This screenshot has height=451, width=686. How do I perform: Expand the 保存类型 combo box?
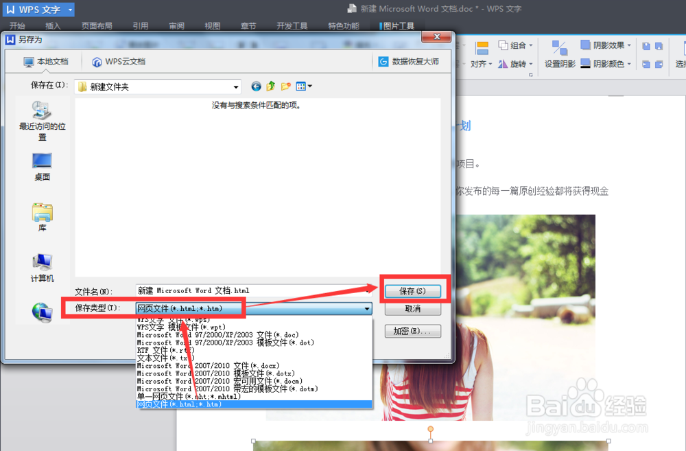coord(366,309)
